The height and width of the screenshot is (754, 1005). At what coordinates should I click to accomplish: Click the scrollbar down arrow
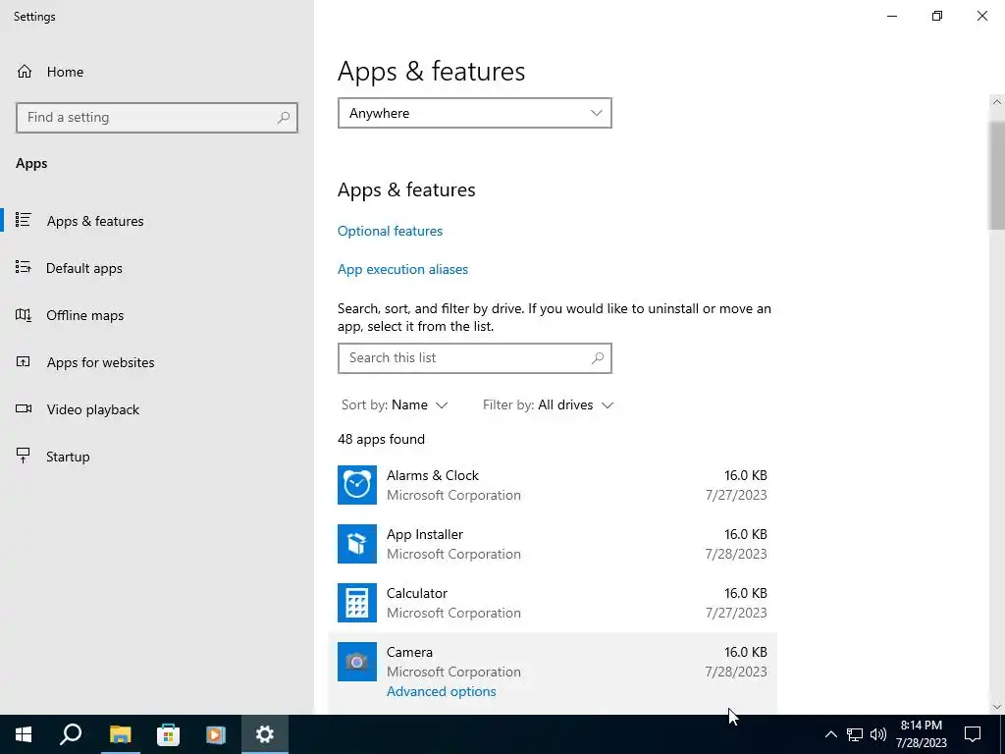(997, 707)
